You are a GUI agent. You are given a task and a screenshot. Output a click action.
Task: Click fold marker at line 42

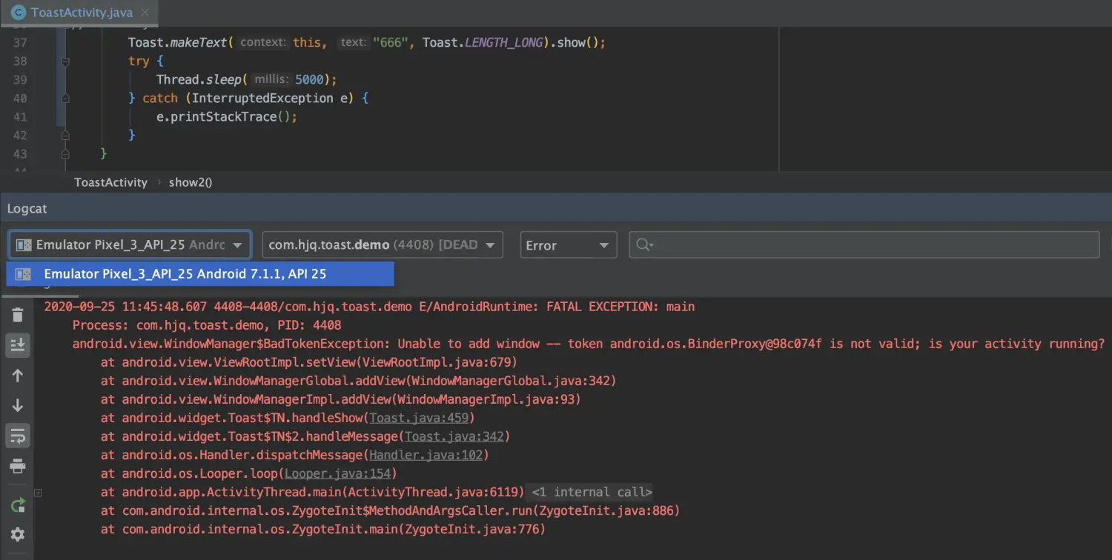click(x=65, y=136)
